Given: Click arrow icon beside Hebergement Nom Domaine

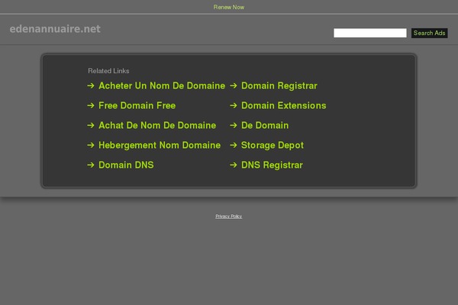Looking at the screenshot, I should pos(91,145).
